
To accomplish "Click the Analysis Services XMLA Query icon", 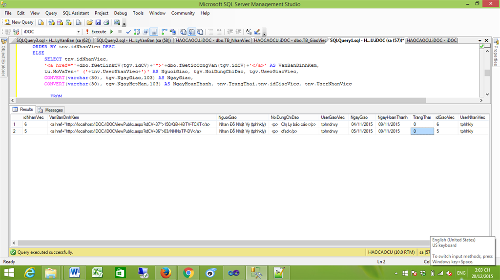I will click(x=68, y=22).
